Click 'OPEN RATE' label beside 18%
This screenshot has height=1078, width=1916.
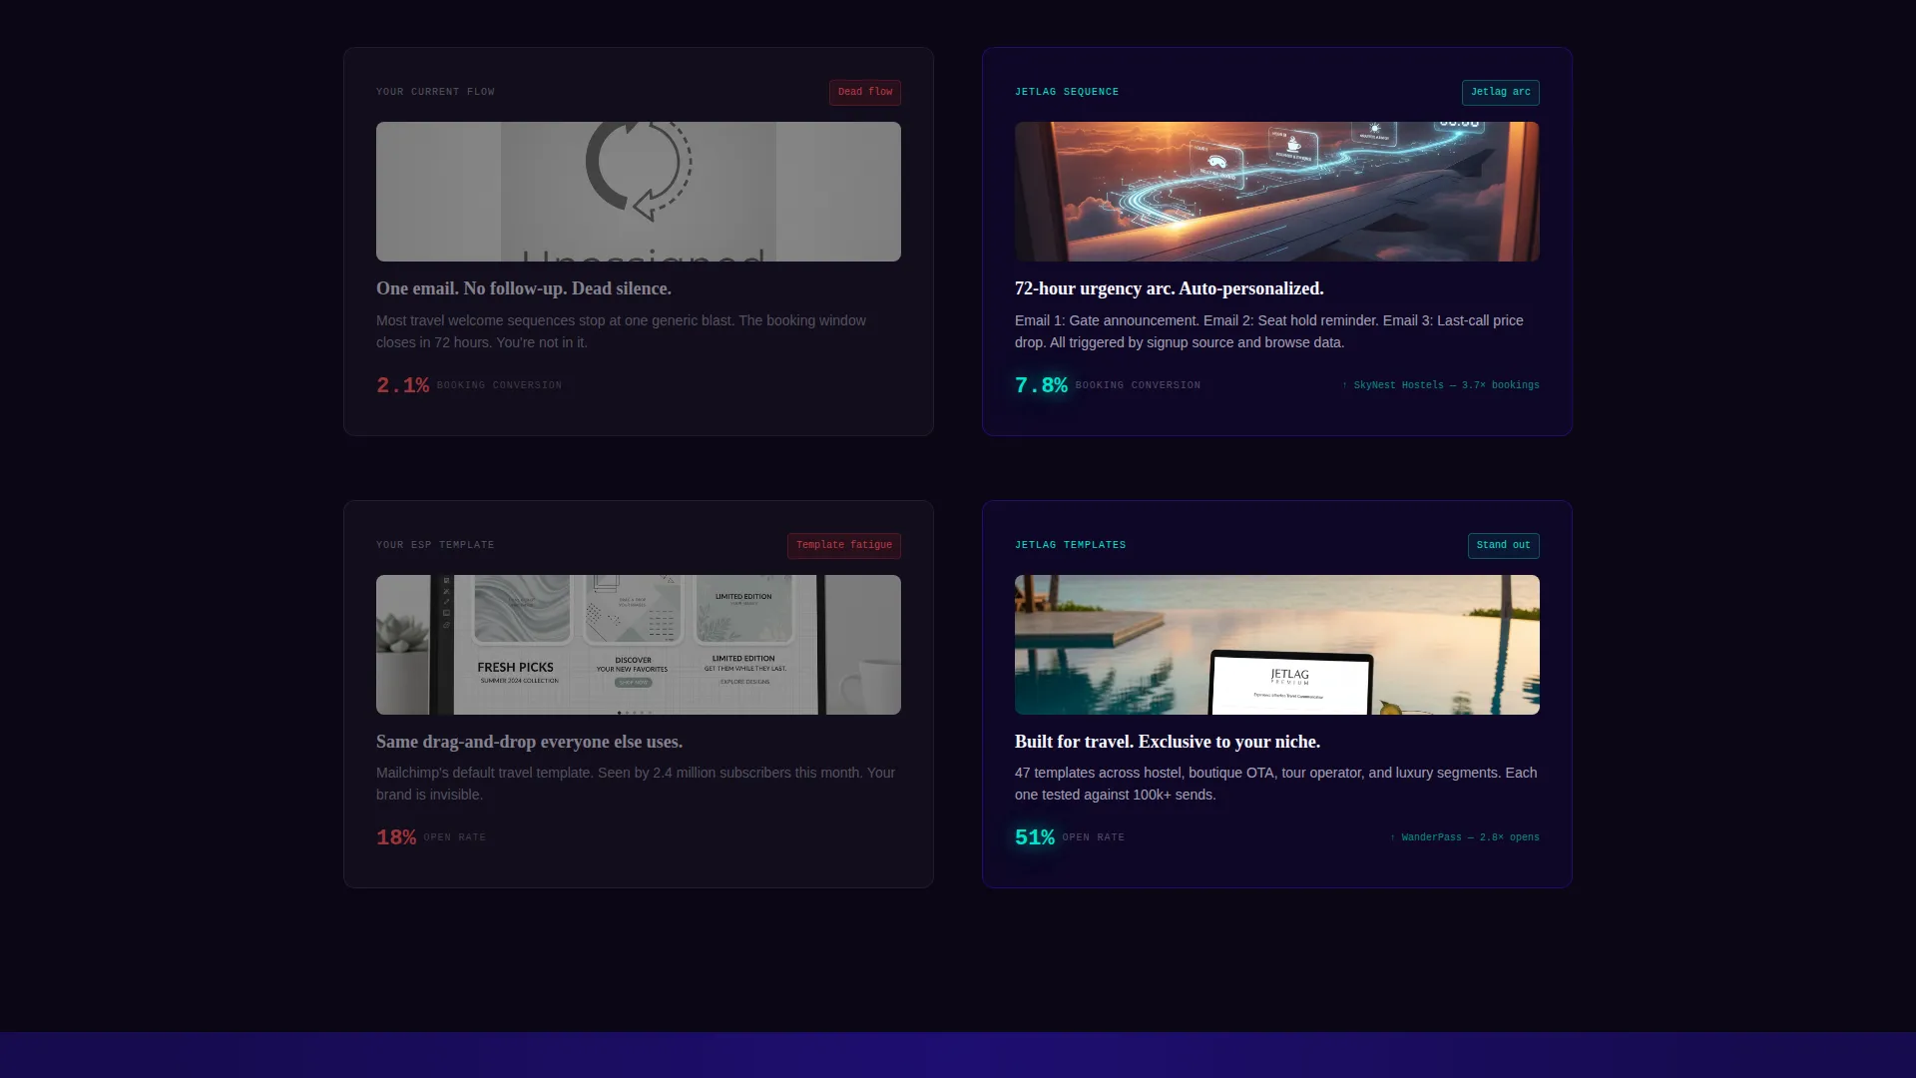click(455, 837)
